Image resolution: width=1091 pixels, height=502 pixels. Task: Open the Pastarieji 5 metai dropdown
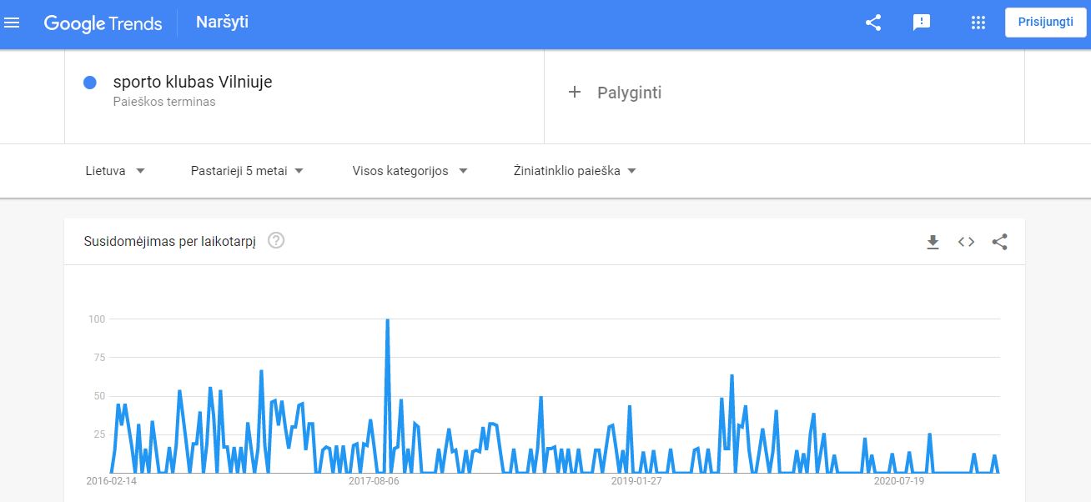coord(248,171)
